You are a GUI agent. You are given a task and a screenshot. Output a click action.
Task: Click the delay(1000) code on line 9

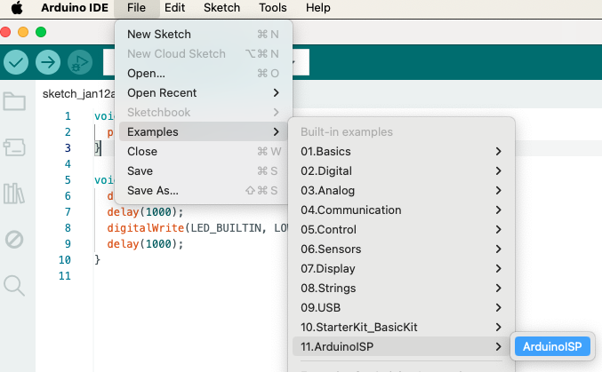[145, 244]
